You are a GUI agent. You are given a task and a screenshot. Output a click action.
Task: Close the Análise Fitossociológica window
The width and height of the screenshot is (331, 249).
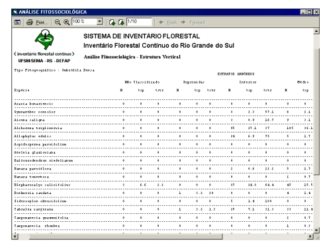point(316,12)
